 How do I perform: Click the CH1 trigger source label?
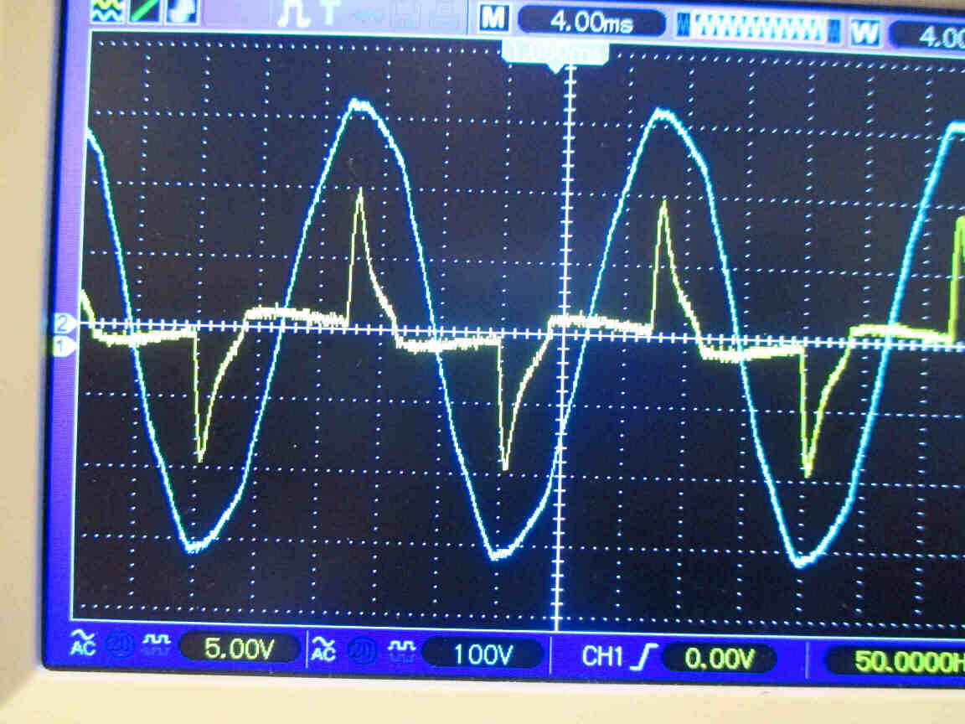point(602,656)
